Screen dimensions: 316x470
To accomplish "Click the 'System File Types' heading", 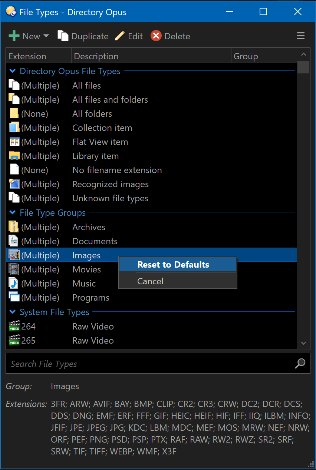I will click(x=55, y=312).
